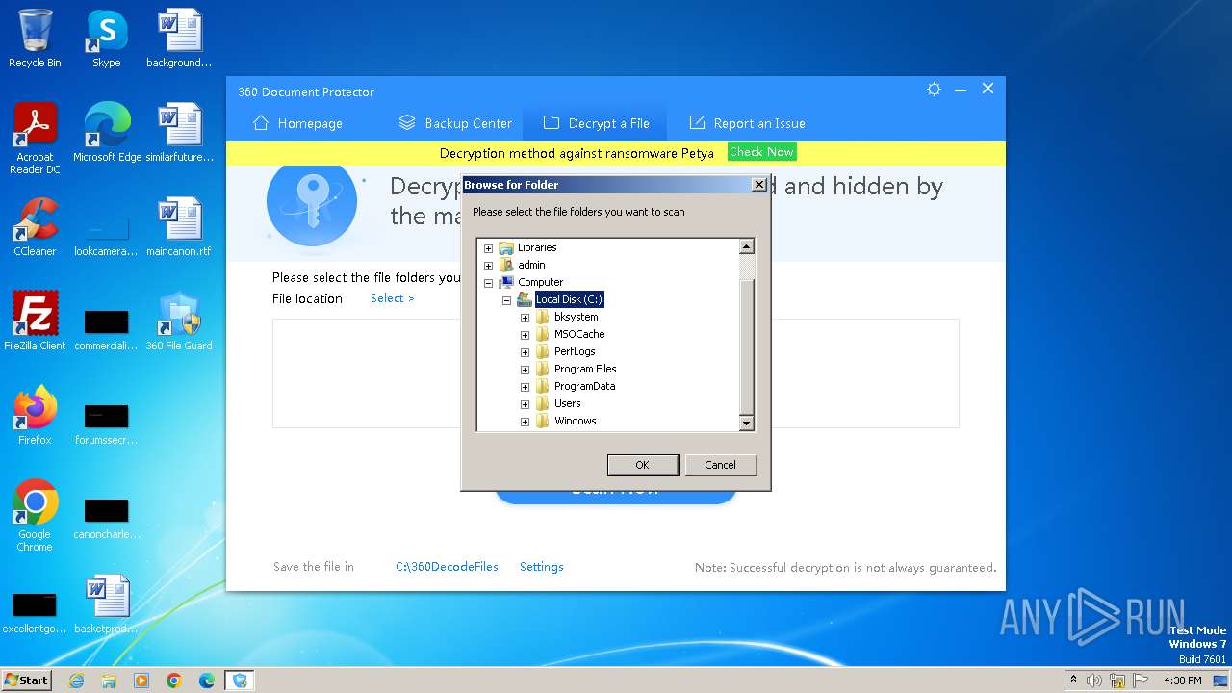The height and width of the screenshot is (693, 1232).
Task: Click the Select file location link
Action: point(392,298)
